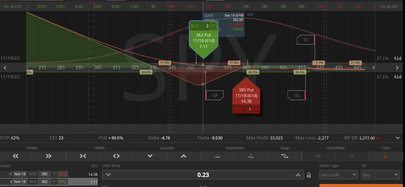Edit quantity -1 in the first order row
The width and height of the screenshot is (405, 187).
7,174
